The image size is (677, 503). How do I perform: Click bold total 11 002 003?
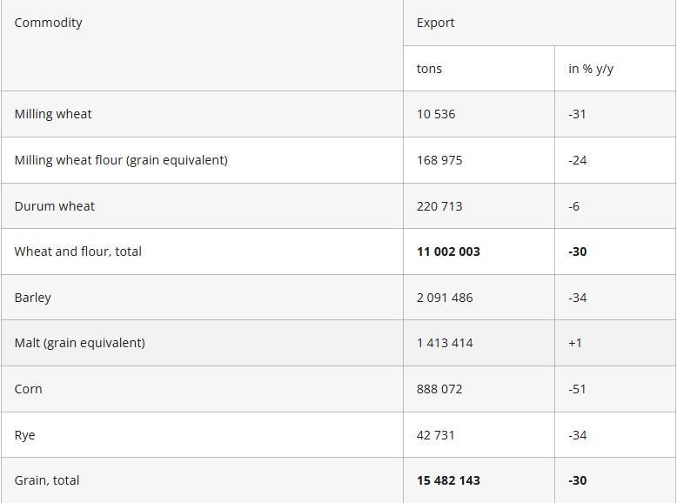(x=448, y=251)
